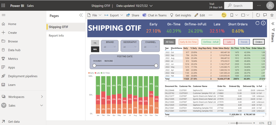Switch to the All Data view
Screen dimensions: 276x125
tap(169, 42)
